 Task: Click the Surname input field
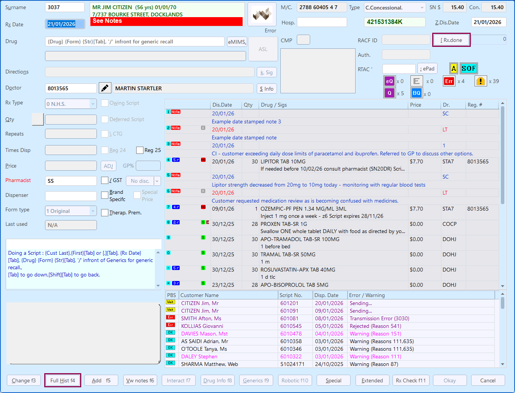[64, 7]
